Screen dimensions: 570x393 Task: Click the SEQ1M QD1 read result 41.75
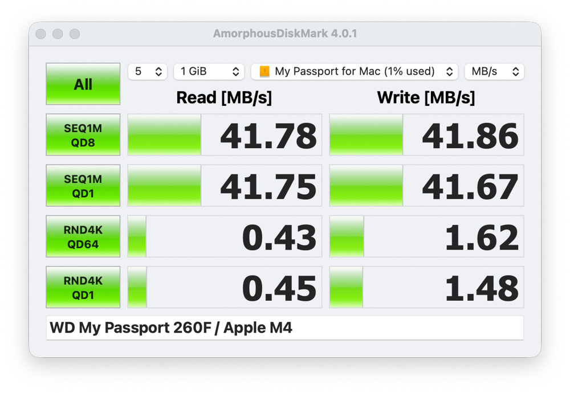tap(225, 186)
